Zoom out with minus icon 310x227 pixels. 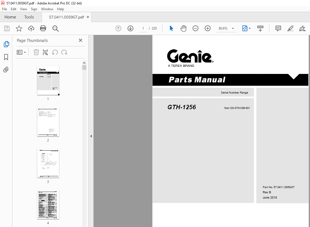(x=195, y=28)
